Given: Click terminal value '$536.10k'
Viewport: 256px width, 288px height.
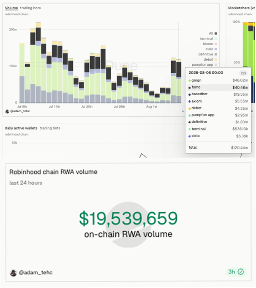Looking at the screenshot, I should [x=240, y=129].
